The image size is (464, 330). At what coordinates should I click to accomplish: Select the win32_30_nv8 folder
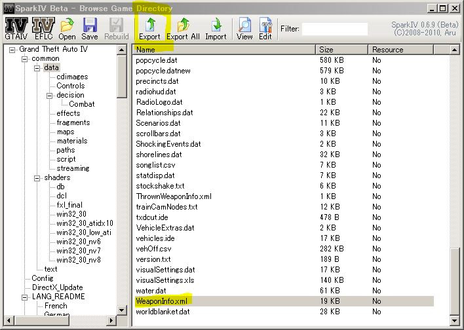[x=79, y=260]
